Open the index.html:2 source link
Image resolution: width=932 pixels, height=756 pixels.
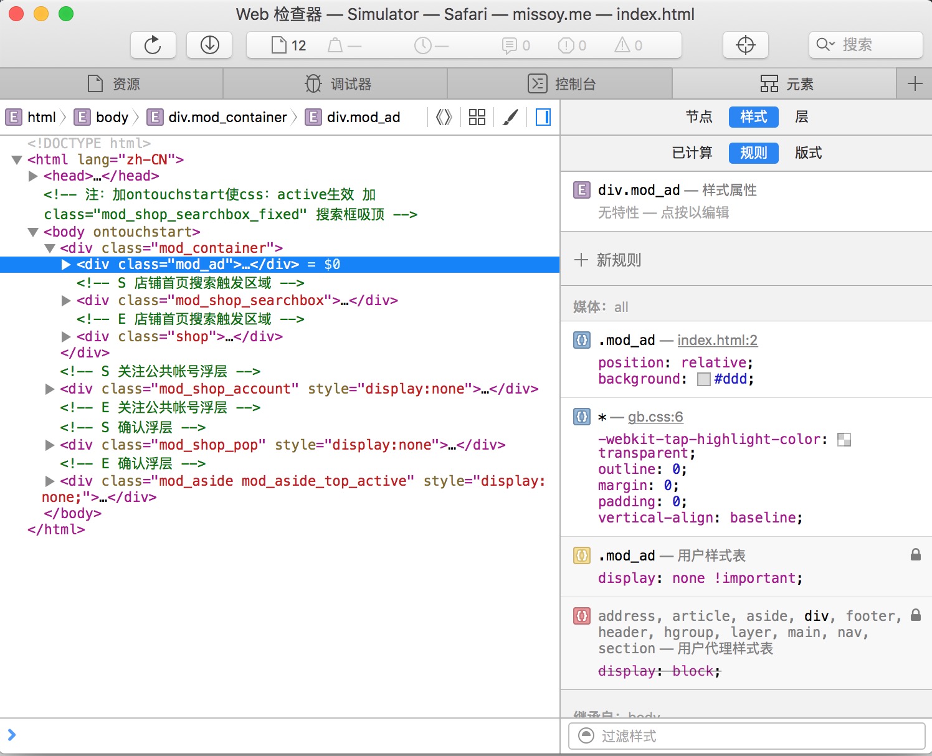click(x=717, y=340)
